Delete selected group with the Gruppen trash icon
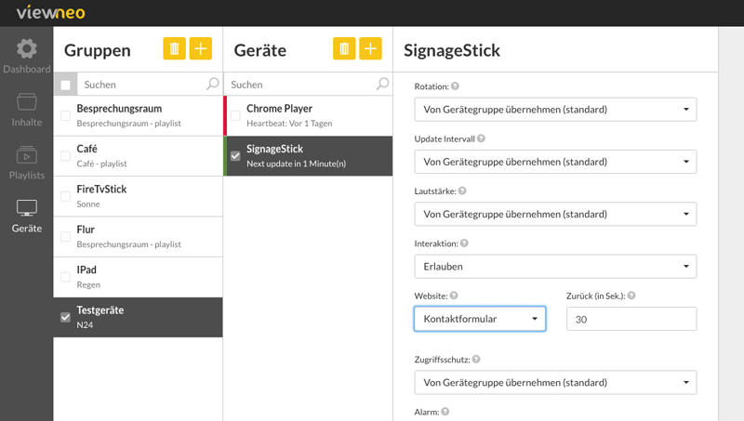744x421 pixels. pos(174,48)
